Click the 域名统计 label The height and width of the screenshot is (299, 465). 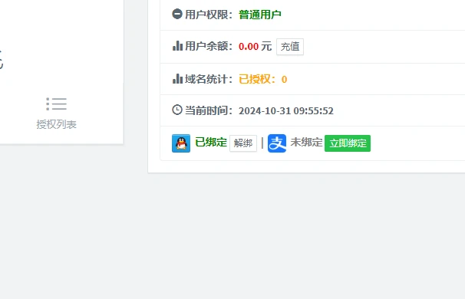click(209, 79)
